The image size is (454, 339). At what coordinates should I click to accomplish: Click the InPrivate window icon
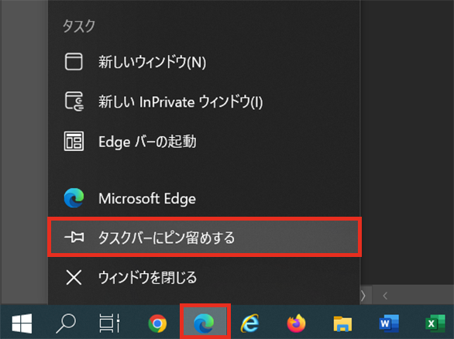click(74, 101)
